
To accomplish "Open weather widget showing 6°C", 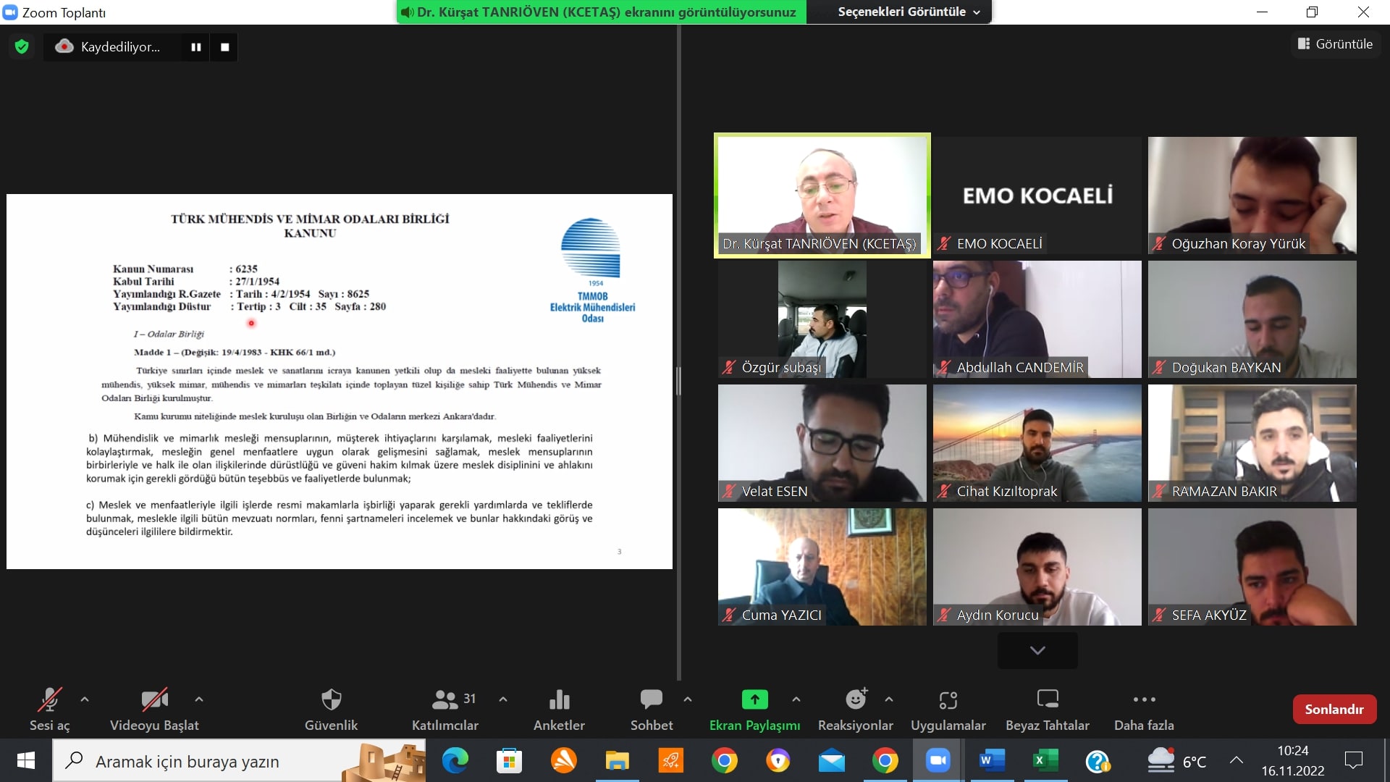I will pos(1177,761).
